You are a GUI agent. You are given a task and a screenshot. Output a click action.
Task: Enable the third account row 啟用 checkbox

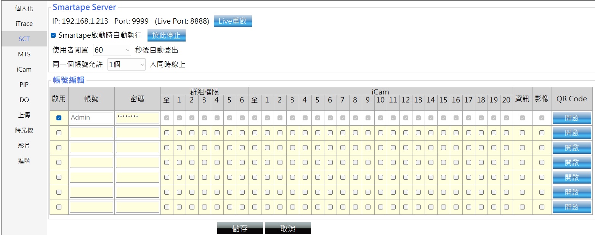tap(59, 148)
